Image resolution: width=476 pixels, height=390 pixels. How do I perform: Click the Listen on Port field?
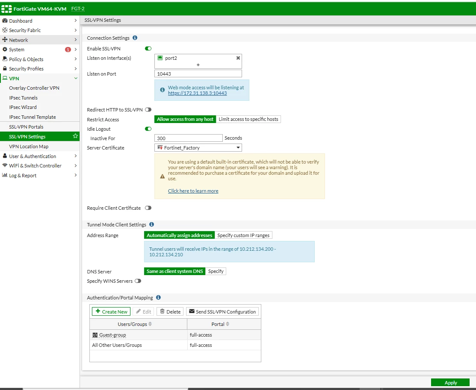click(198, 74)
